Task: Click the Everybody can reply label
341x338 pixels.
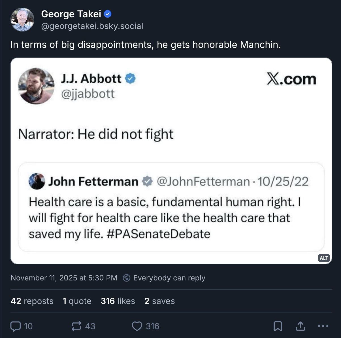Action: [169, 278]
